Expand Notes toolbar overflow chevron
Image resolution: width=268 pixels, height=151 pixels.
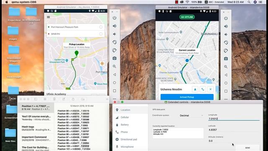pos(107,99)
